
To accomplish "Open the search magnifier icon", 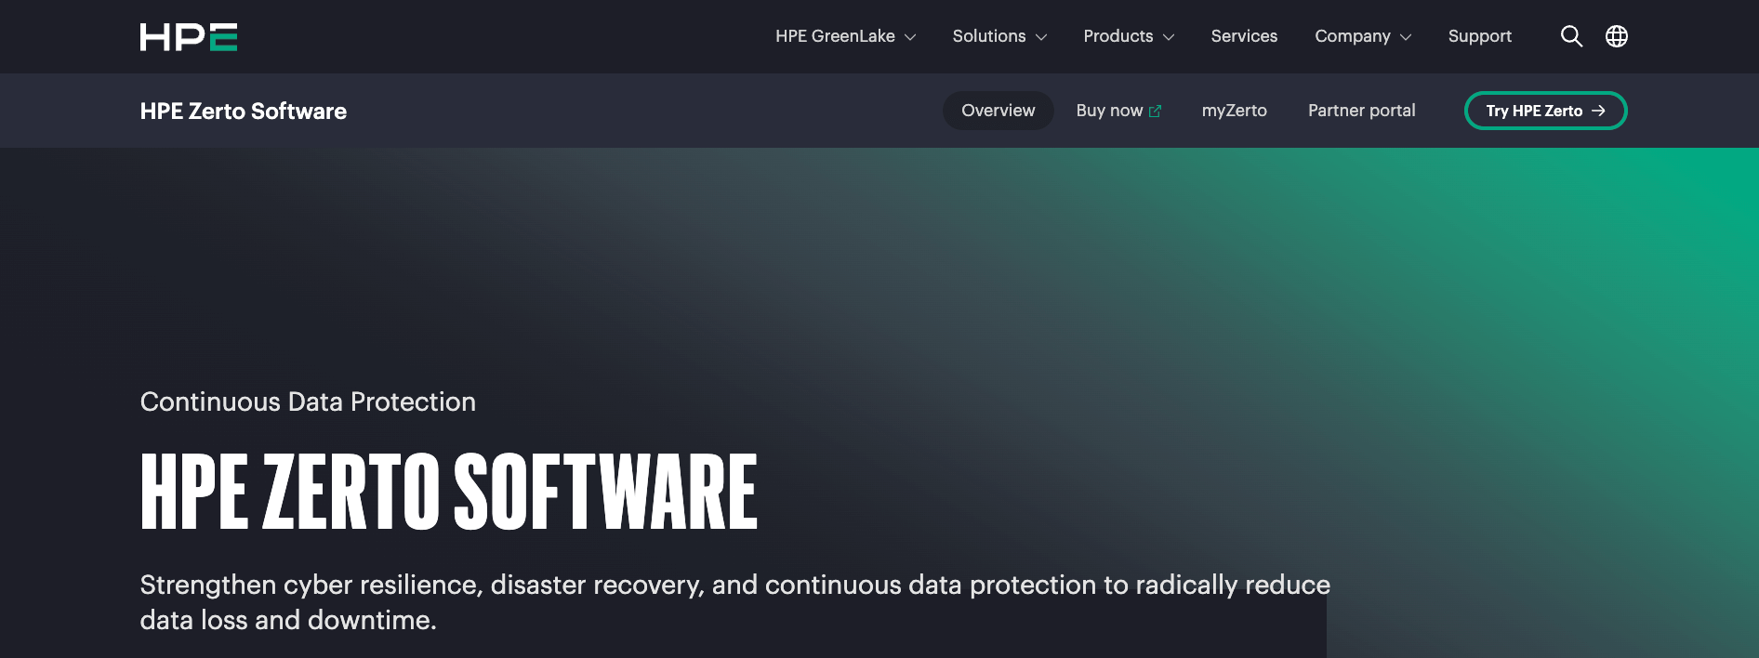I will 1571,36.
